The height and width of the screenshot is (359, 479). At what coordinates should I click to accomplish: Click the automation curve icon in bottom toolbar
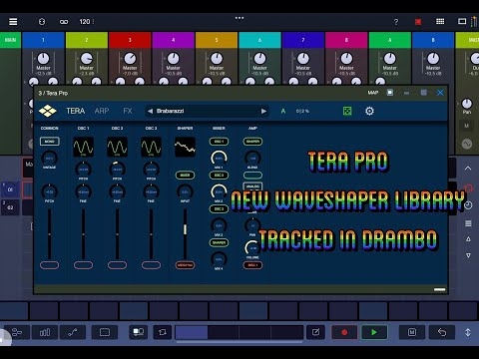click(73, 332)
